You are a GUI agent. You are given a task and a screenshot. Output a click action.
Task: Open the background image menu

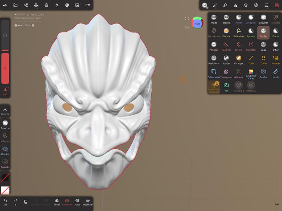77,5
